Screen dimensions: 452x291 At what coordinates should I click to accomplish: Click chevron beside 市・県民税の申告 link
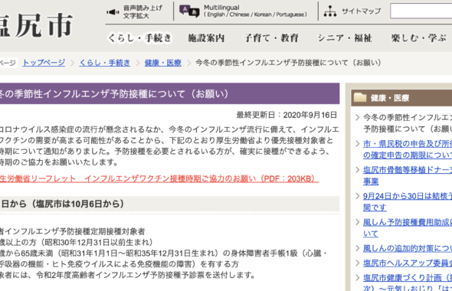[358, 143]
